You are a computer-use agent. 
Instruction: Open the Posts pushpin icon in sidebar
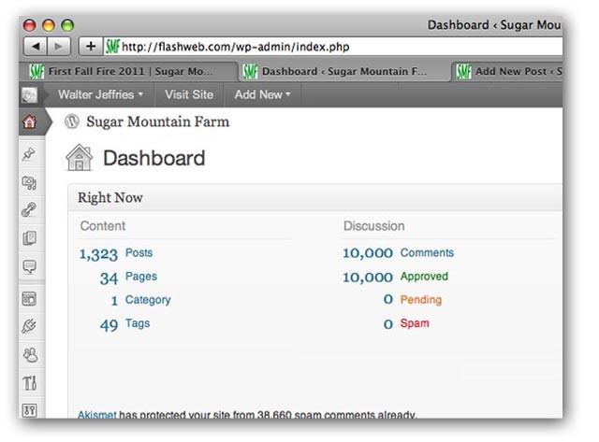29,153
